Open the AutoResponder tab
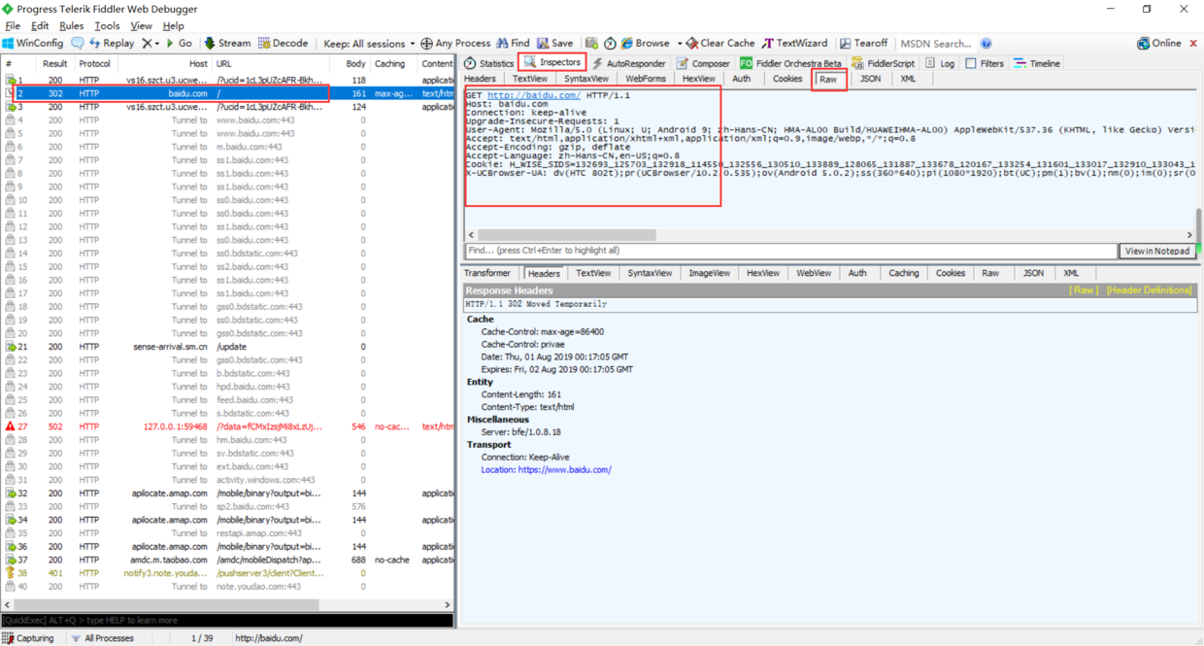Image resolution: width=1204 pixels, height=646 pixels. (628, 63)
